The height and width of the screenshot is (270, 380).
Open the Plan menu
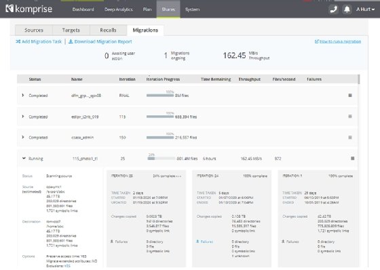(x=147, y=9)
